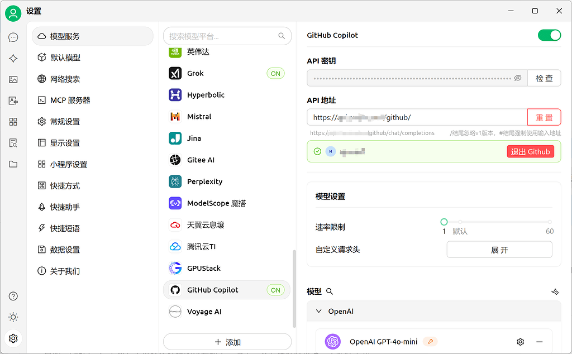Click the 检查 API key button
This screenshot has height=354, width=572.
tap(544, 78)
